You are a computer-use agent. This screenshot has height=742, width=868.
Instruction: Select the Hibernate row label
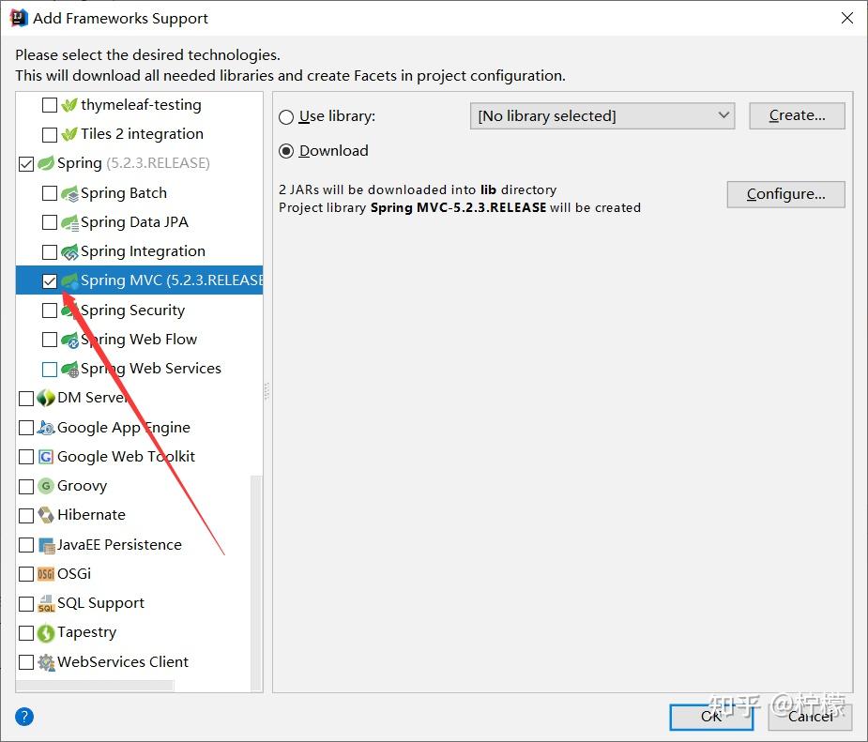point(91,515)
